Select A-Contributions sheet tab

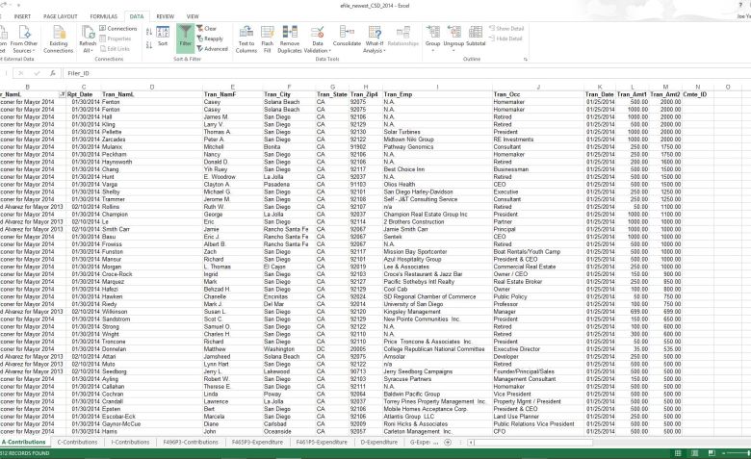pyautogui.click(x=24, y=443)
